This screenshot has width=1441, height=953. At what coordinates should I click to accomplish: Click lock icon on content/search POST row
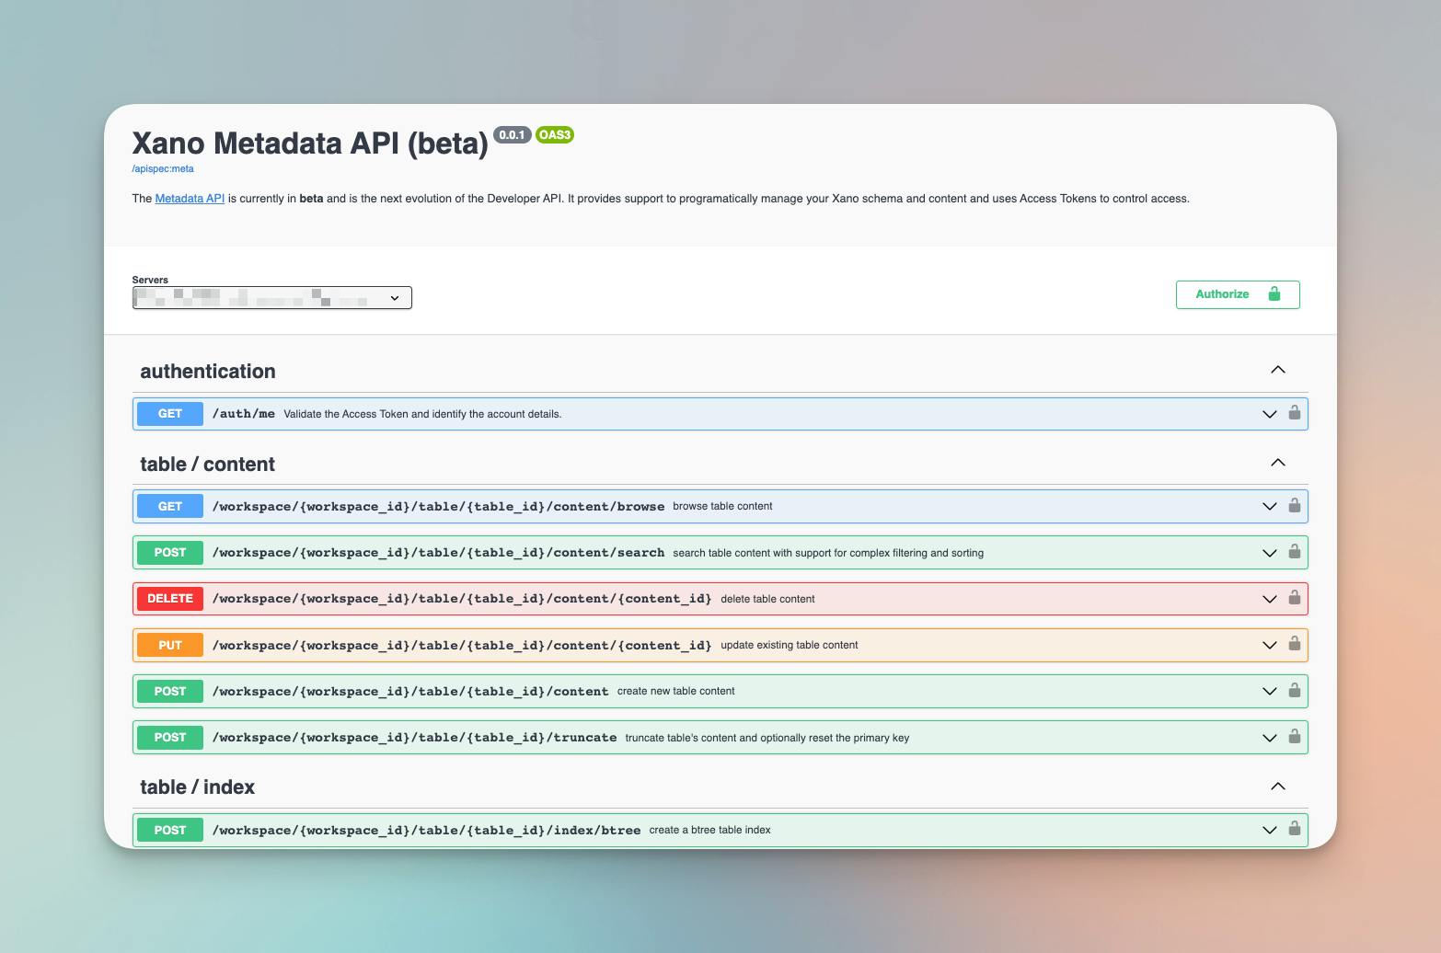(1294, 551)
